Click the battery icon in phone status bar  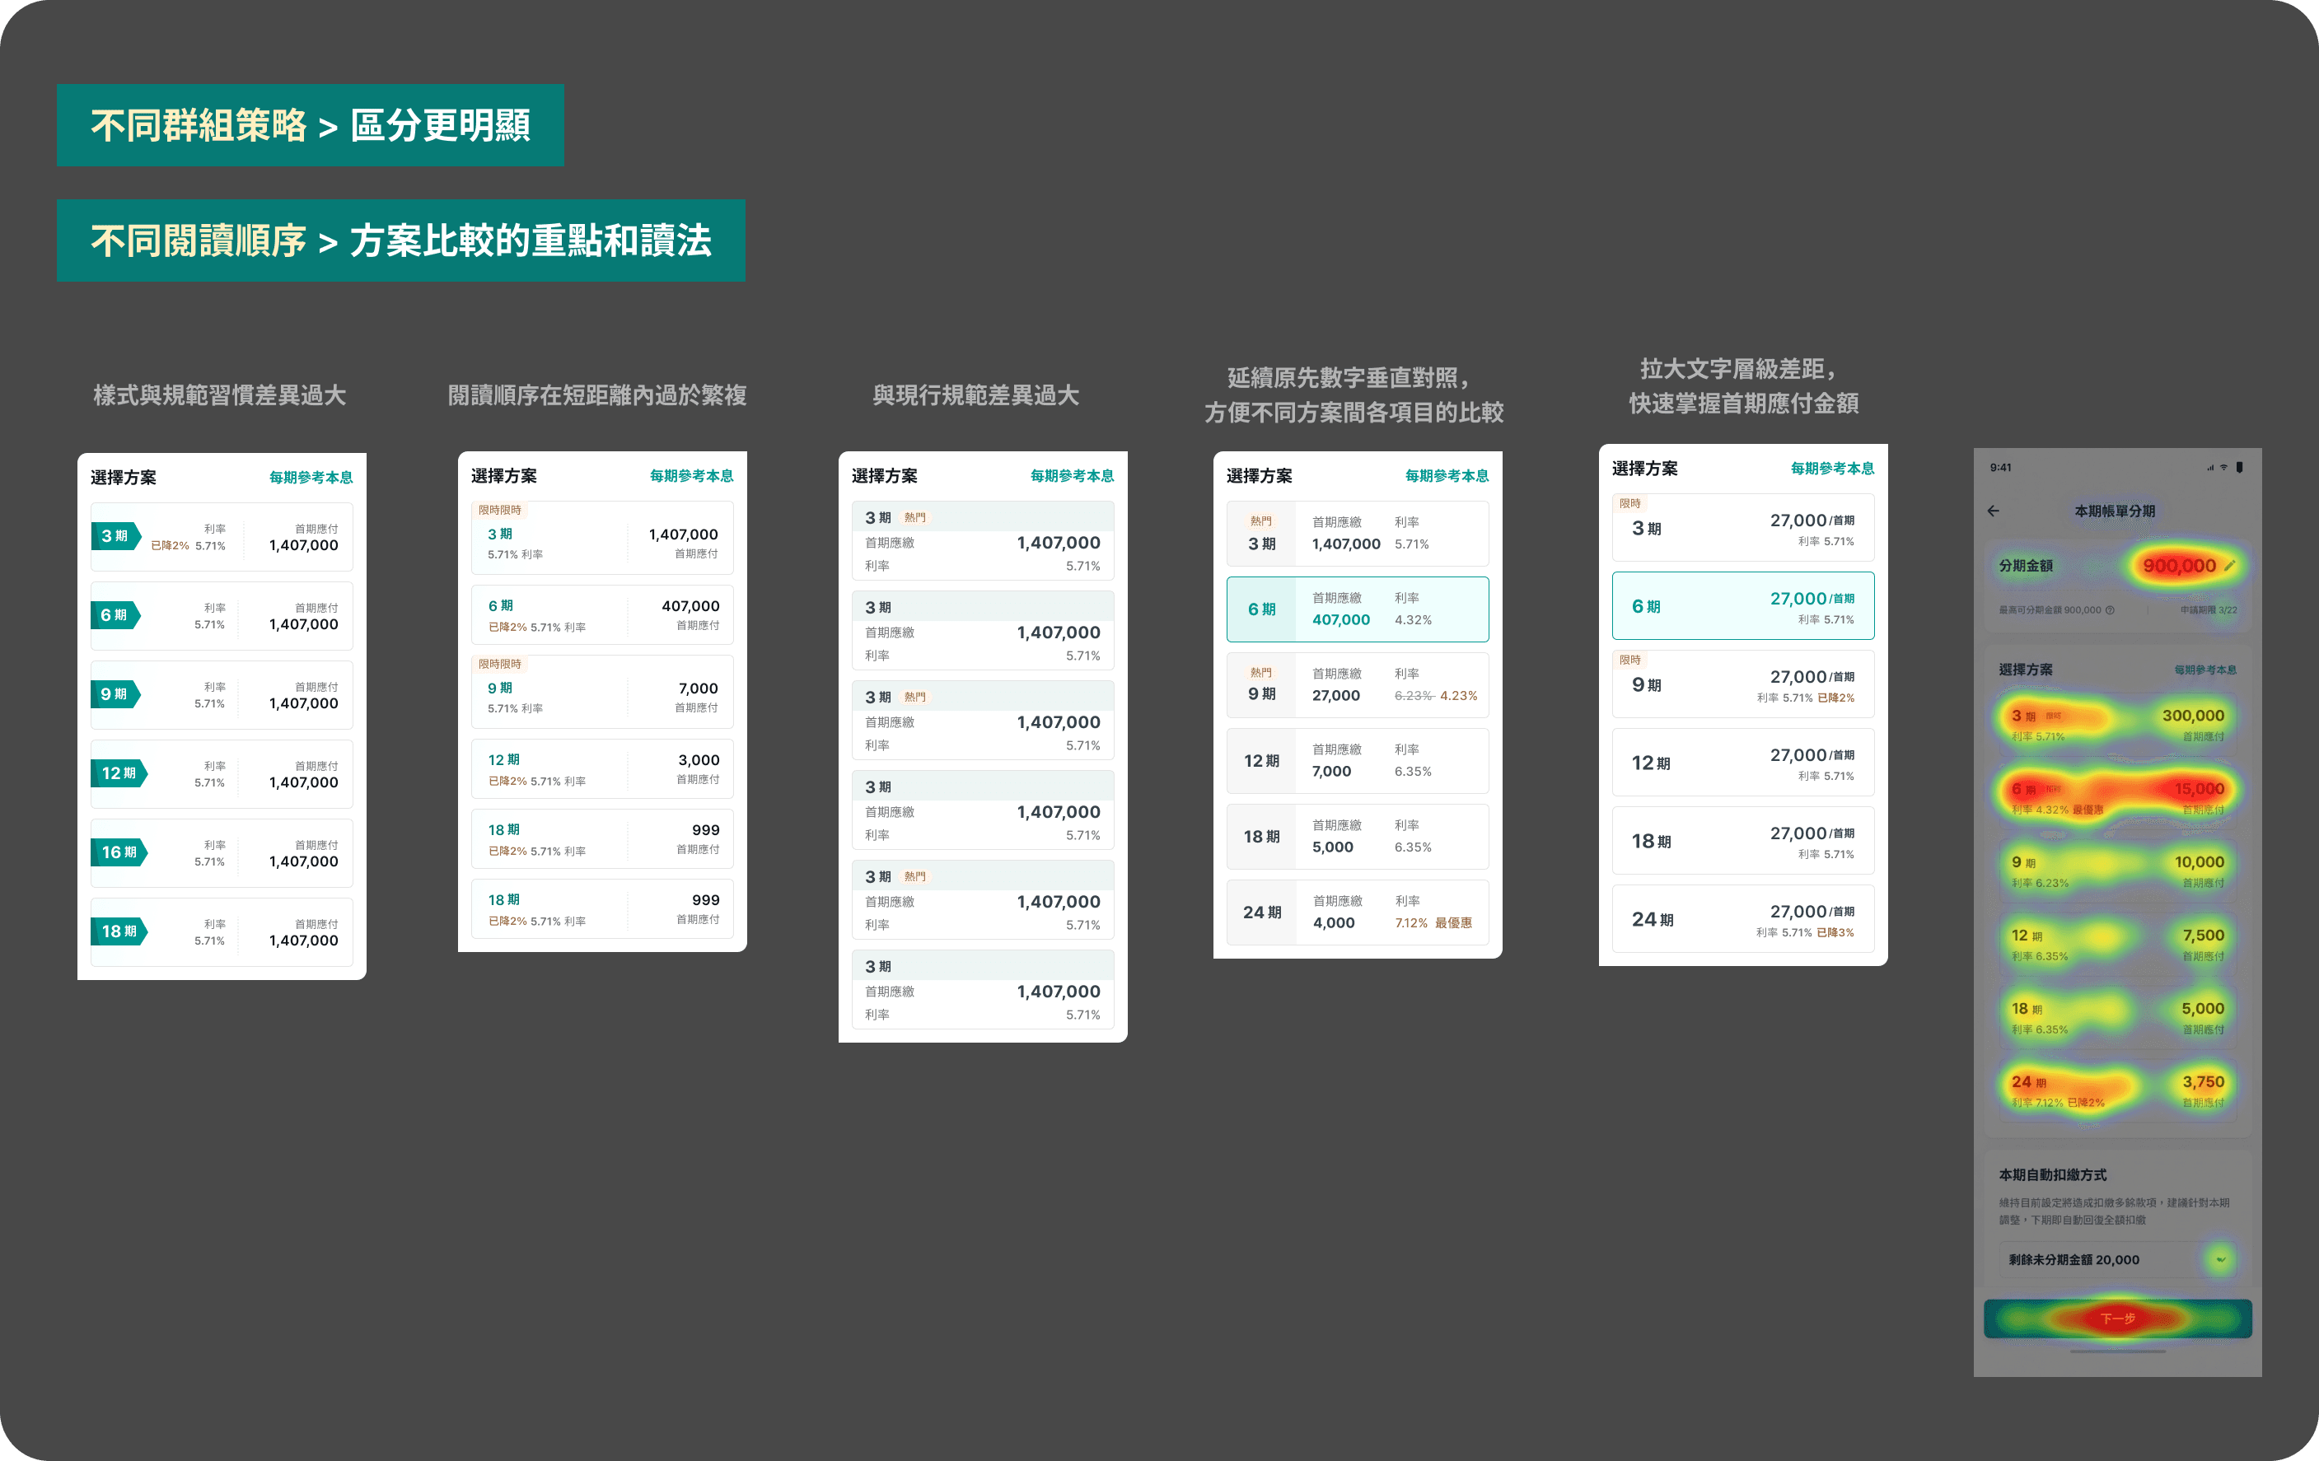tap(2239, 467)
